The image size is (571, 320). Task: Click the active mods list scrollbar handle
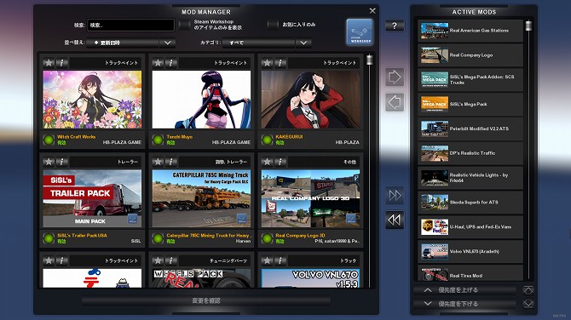pos(528,26)
